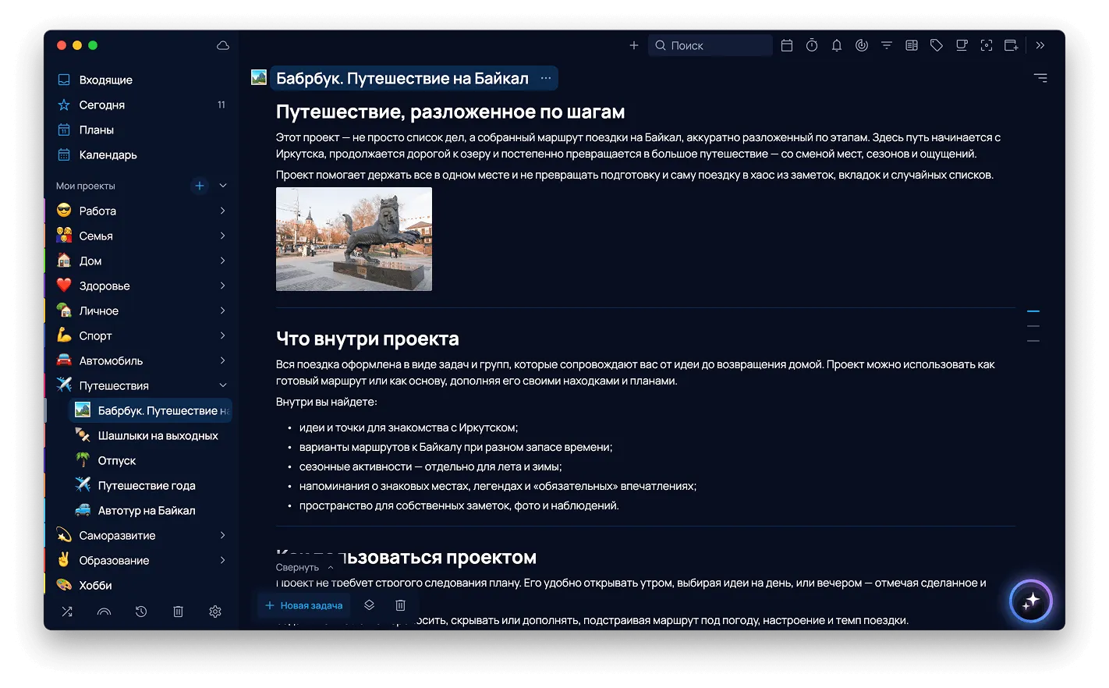Open the filter icon in the top toolbar
The height and width of the screenshot is (688, 1109).
tap(887, 45)
